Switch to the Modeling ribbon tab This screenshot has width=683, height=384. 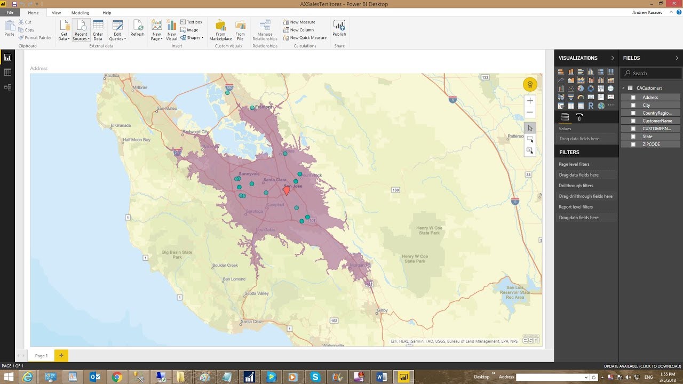pyautogui.click(x=81, y=12)
